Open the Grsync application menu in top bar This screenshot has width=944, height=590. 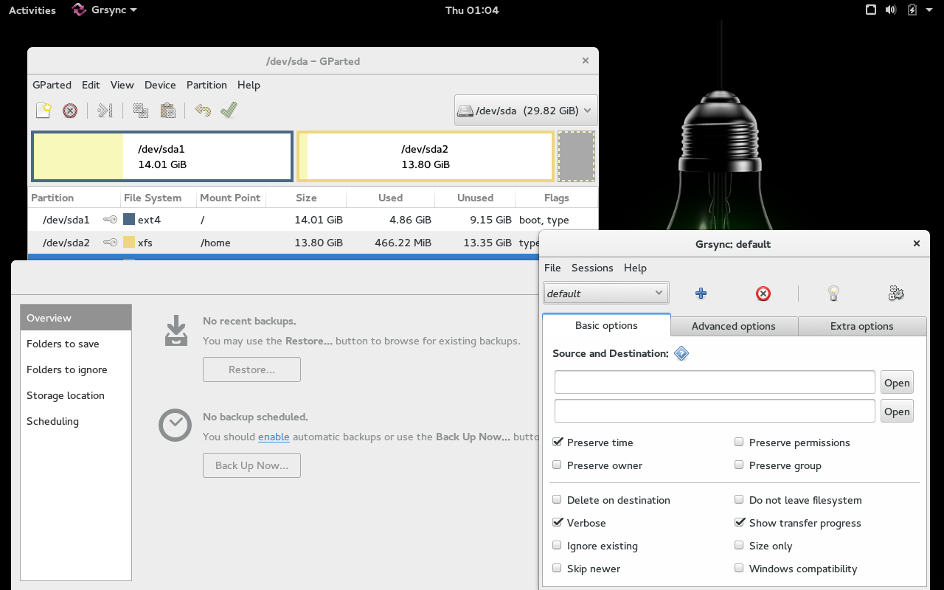[x=105, y=10]
